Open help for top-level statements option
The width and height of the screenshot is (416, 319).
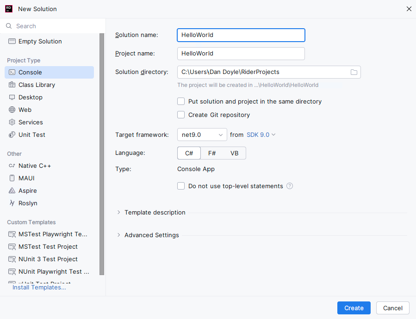coord(290,186)
